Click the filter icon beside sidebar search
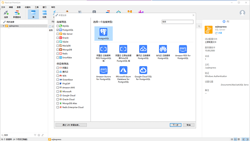250x141 pixels. (x=35, y=135)
